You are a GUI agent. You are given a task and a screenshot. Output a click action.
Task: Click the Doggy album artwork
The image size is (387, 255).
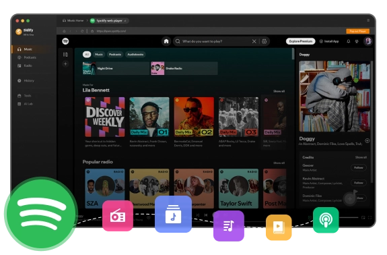335,96
